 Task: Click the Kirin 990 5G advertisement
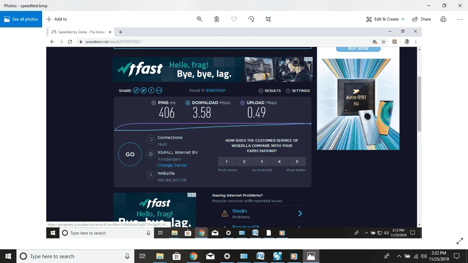coord(358,104)
